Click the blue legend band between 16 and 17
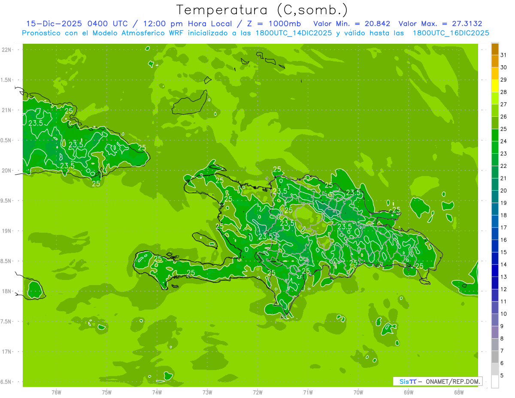 click(x=495, y=234)
